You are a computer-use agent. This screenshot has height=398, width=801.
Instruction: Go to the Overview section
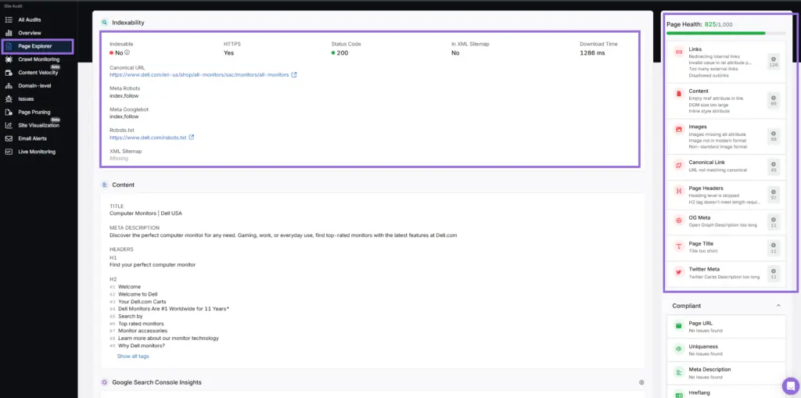(30, 33)
